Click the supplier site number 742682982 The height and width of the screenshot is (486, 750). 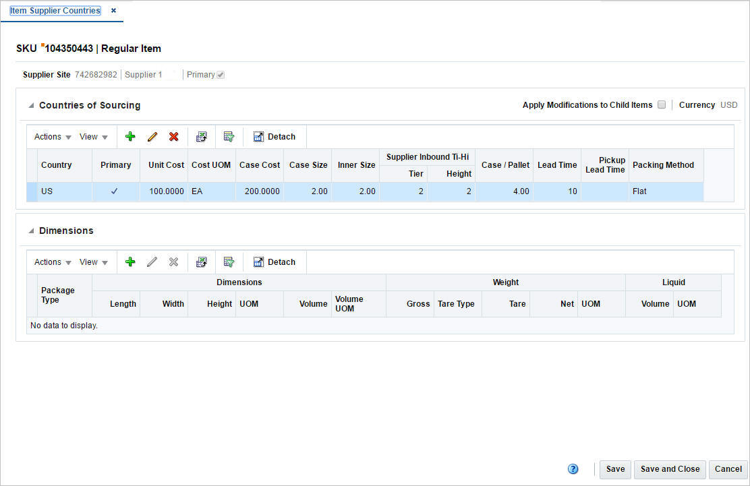96,75
